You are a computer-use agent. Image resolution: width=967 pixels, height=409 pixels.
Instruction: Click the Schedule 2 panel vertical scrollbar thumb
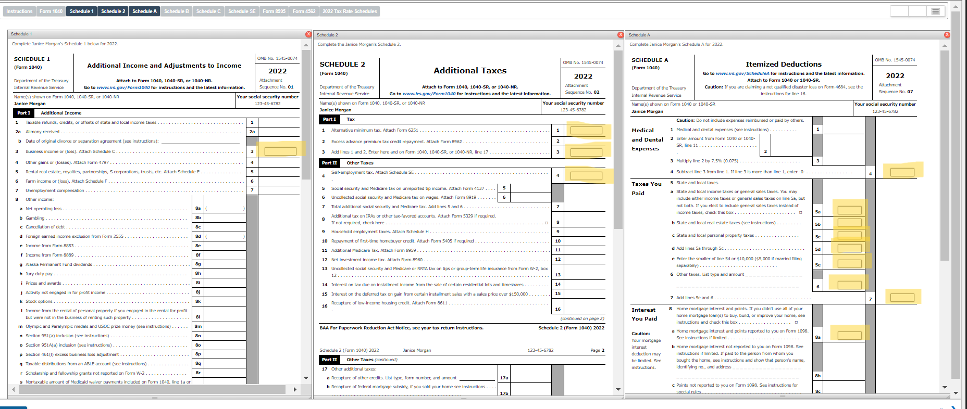[x=618, y=140]
